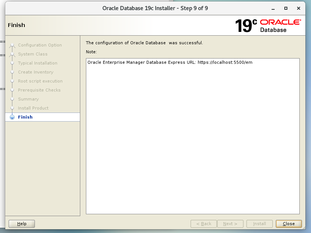Click the Note: label

pos(91,52)
